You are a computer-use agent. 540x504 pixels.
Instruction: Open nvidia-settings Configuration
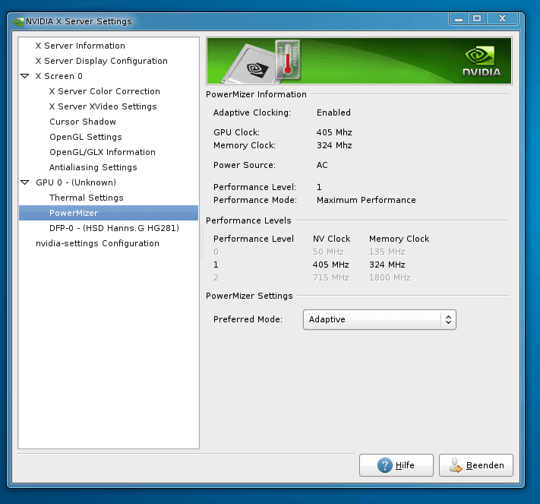coord(97,243)
